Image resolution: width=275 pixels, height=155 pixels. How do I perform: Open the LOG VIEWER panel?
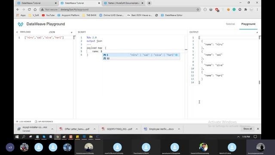[x=24, y=121]
